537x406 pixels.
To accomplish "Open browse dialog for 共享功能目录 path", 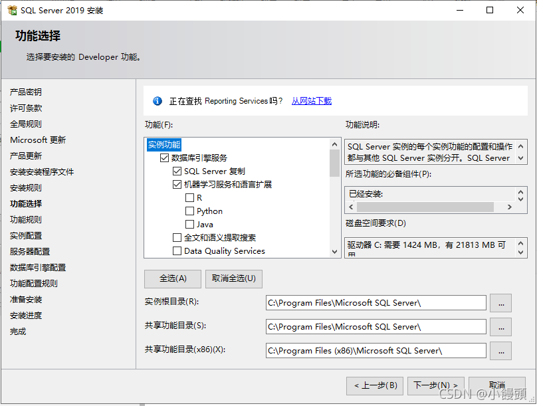I will click(x=500, y=327).
